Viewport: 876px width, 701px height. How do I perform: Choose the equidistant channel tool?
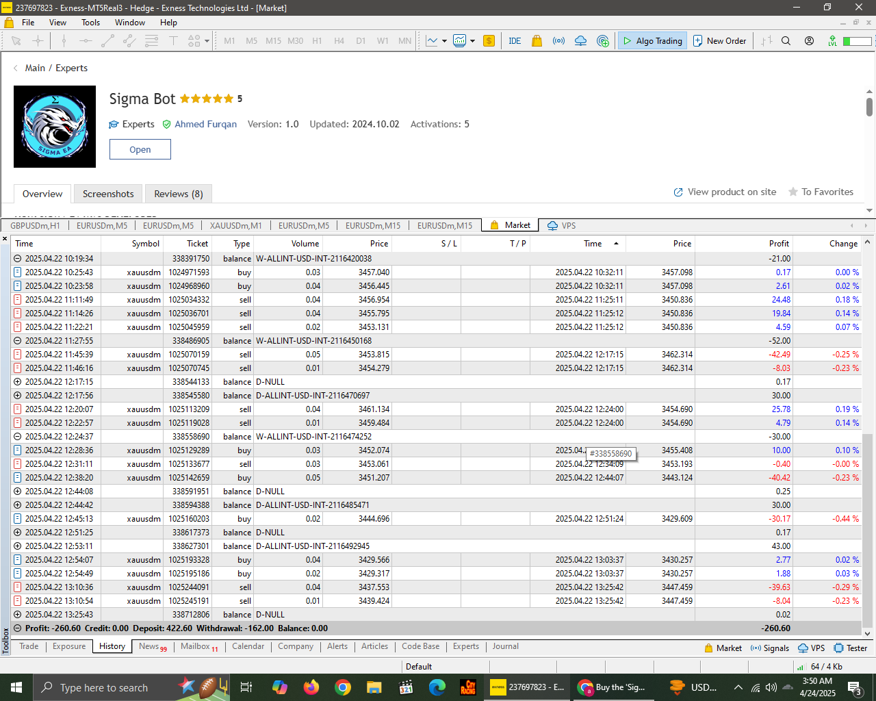(129, 41)
